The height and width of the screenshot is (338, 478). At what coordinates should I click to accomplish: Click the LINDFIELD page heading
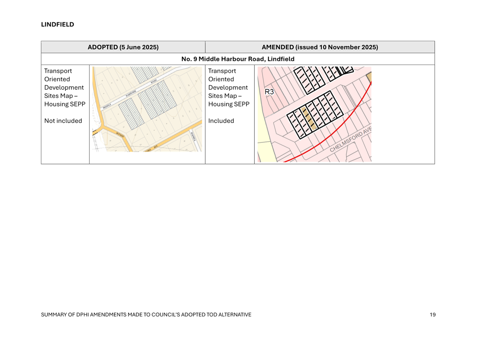coord(57,24)
